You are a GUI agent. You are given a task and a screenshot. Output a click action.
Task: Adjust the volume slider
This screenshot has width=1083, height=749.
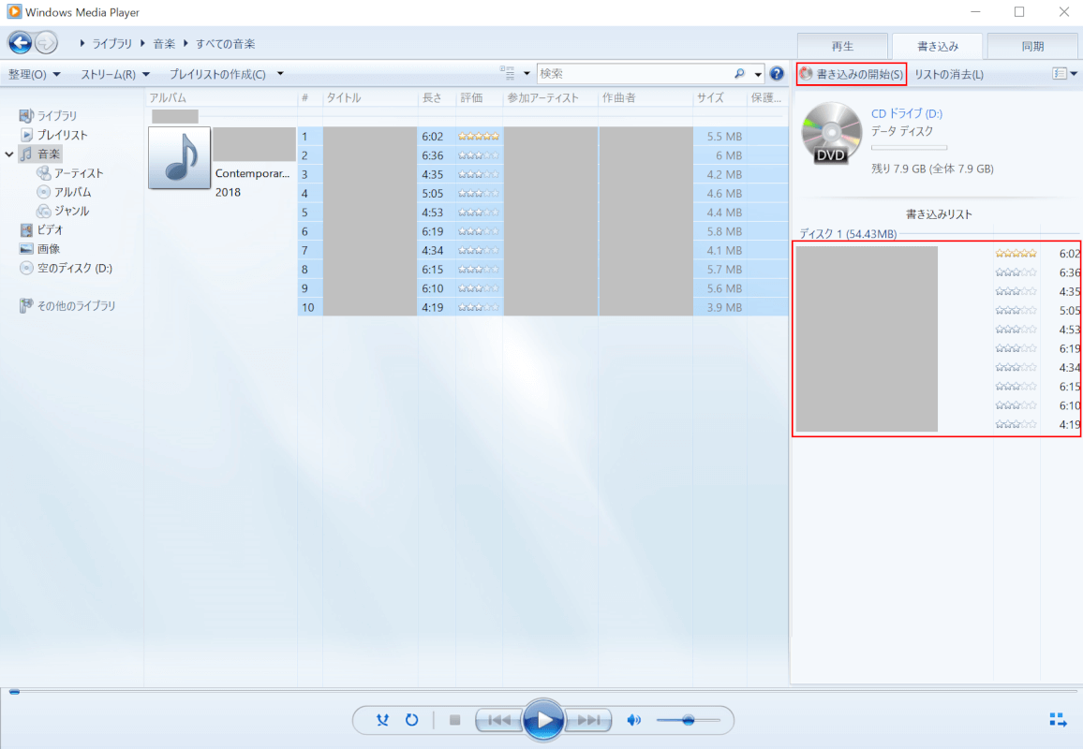tap(688, 720)
